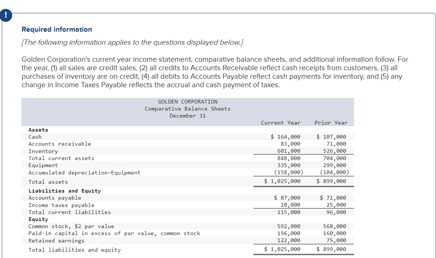Viewport: 436px width, 258px height.
Task: Click the blue exclamation alert icon
Action: pyautogui.click(x=6, y=15)
